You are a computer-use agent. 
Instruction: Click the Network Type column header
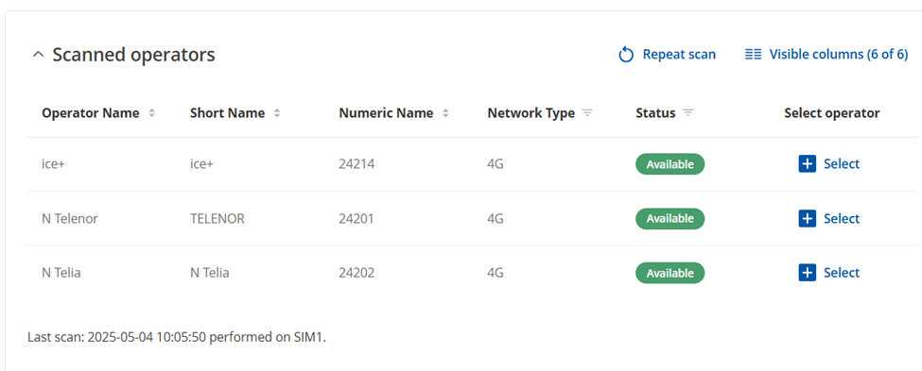[531, 113]
